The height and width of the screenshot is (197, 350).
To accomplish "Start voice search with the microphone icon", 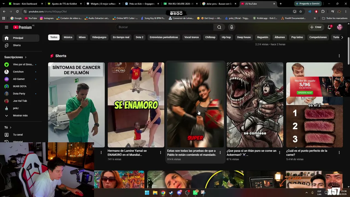I will 232,27.
